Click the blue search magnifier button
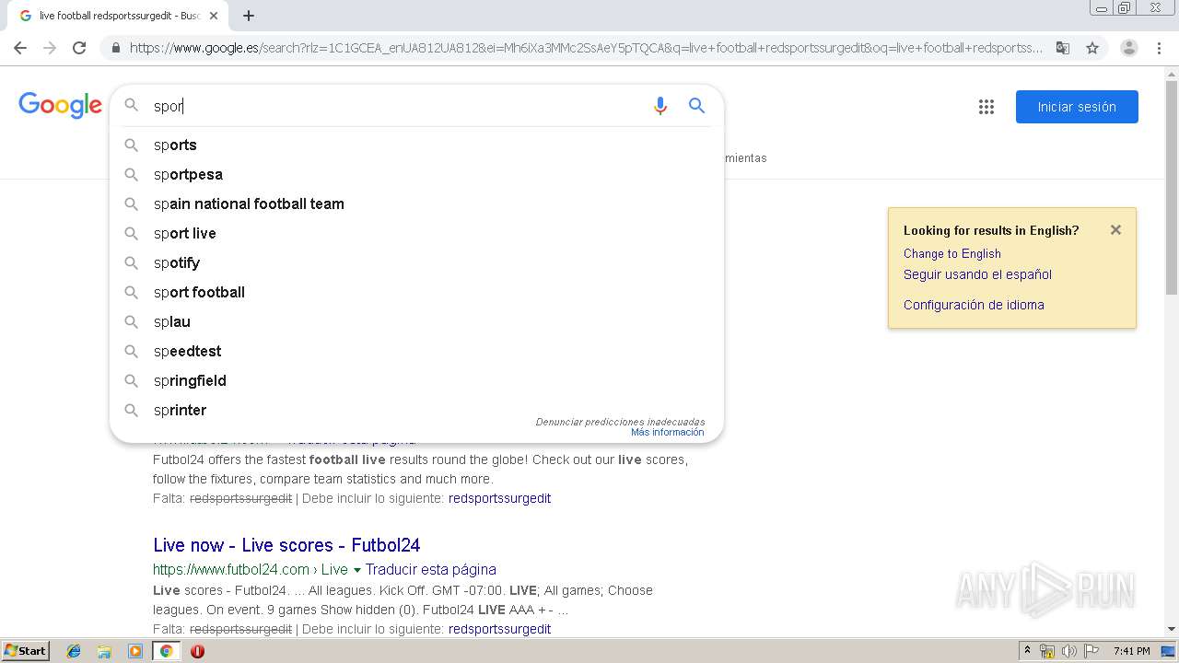 pyautogui.click(x=696, y=106)
